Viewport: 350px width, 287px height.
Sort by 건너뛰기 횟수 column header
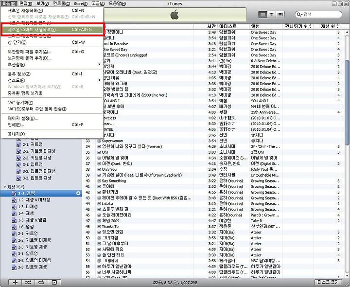(298, 26)
